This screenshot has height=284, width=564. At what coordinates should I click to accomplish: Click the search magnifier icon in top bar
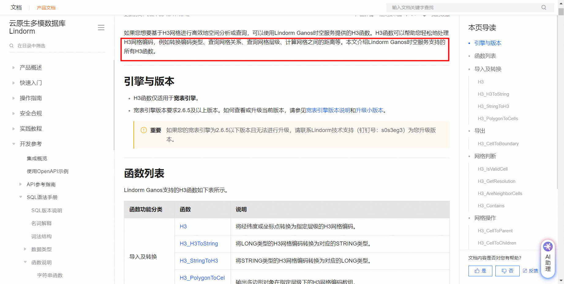[x=544, y=7]
